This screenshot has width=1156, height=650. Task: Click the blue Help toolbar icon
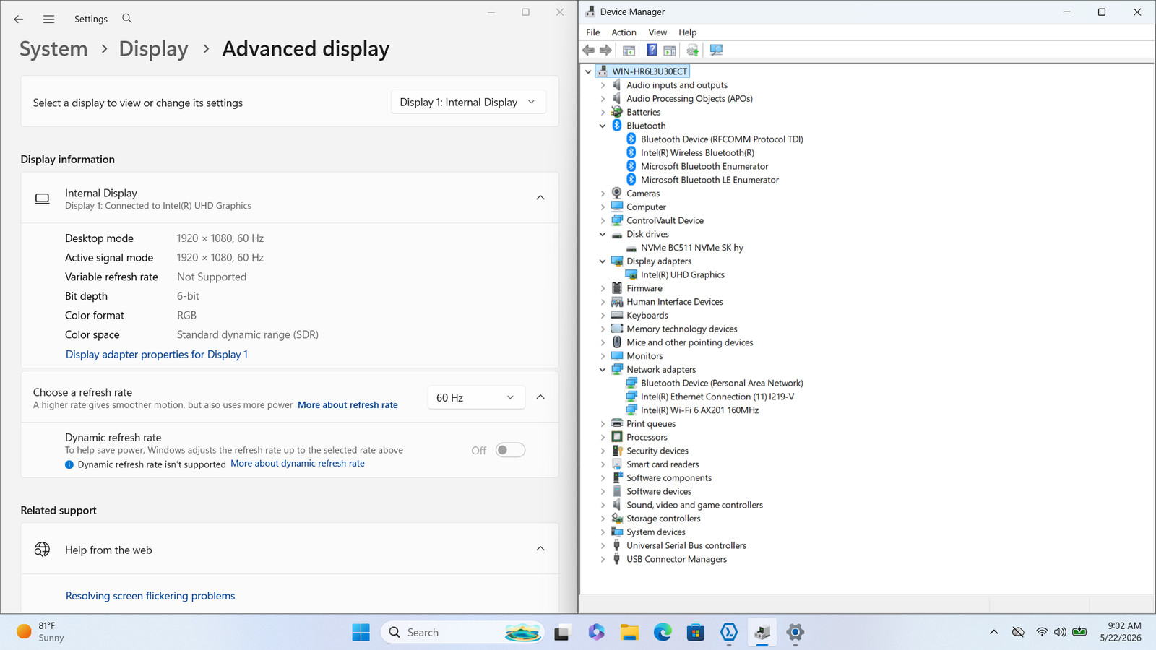coord(652,50)
